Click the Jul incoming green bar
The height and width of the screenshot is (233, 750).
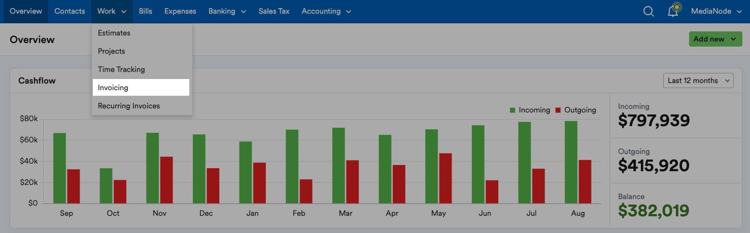click(x=524, y=163)
